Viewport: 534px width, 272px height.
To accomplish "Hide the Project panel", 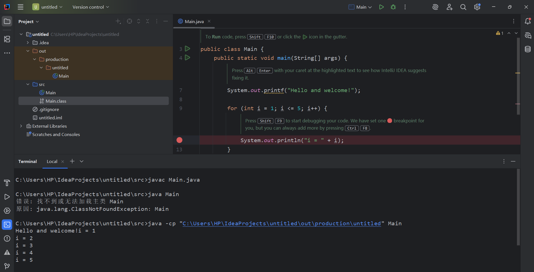I will pyautogui.click(x=166, y=21).
